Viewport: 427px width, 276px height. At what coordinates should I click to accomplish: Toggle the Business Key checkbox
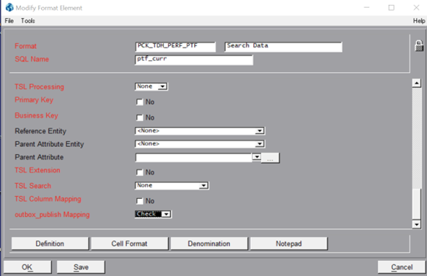(139, 117)
